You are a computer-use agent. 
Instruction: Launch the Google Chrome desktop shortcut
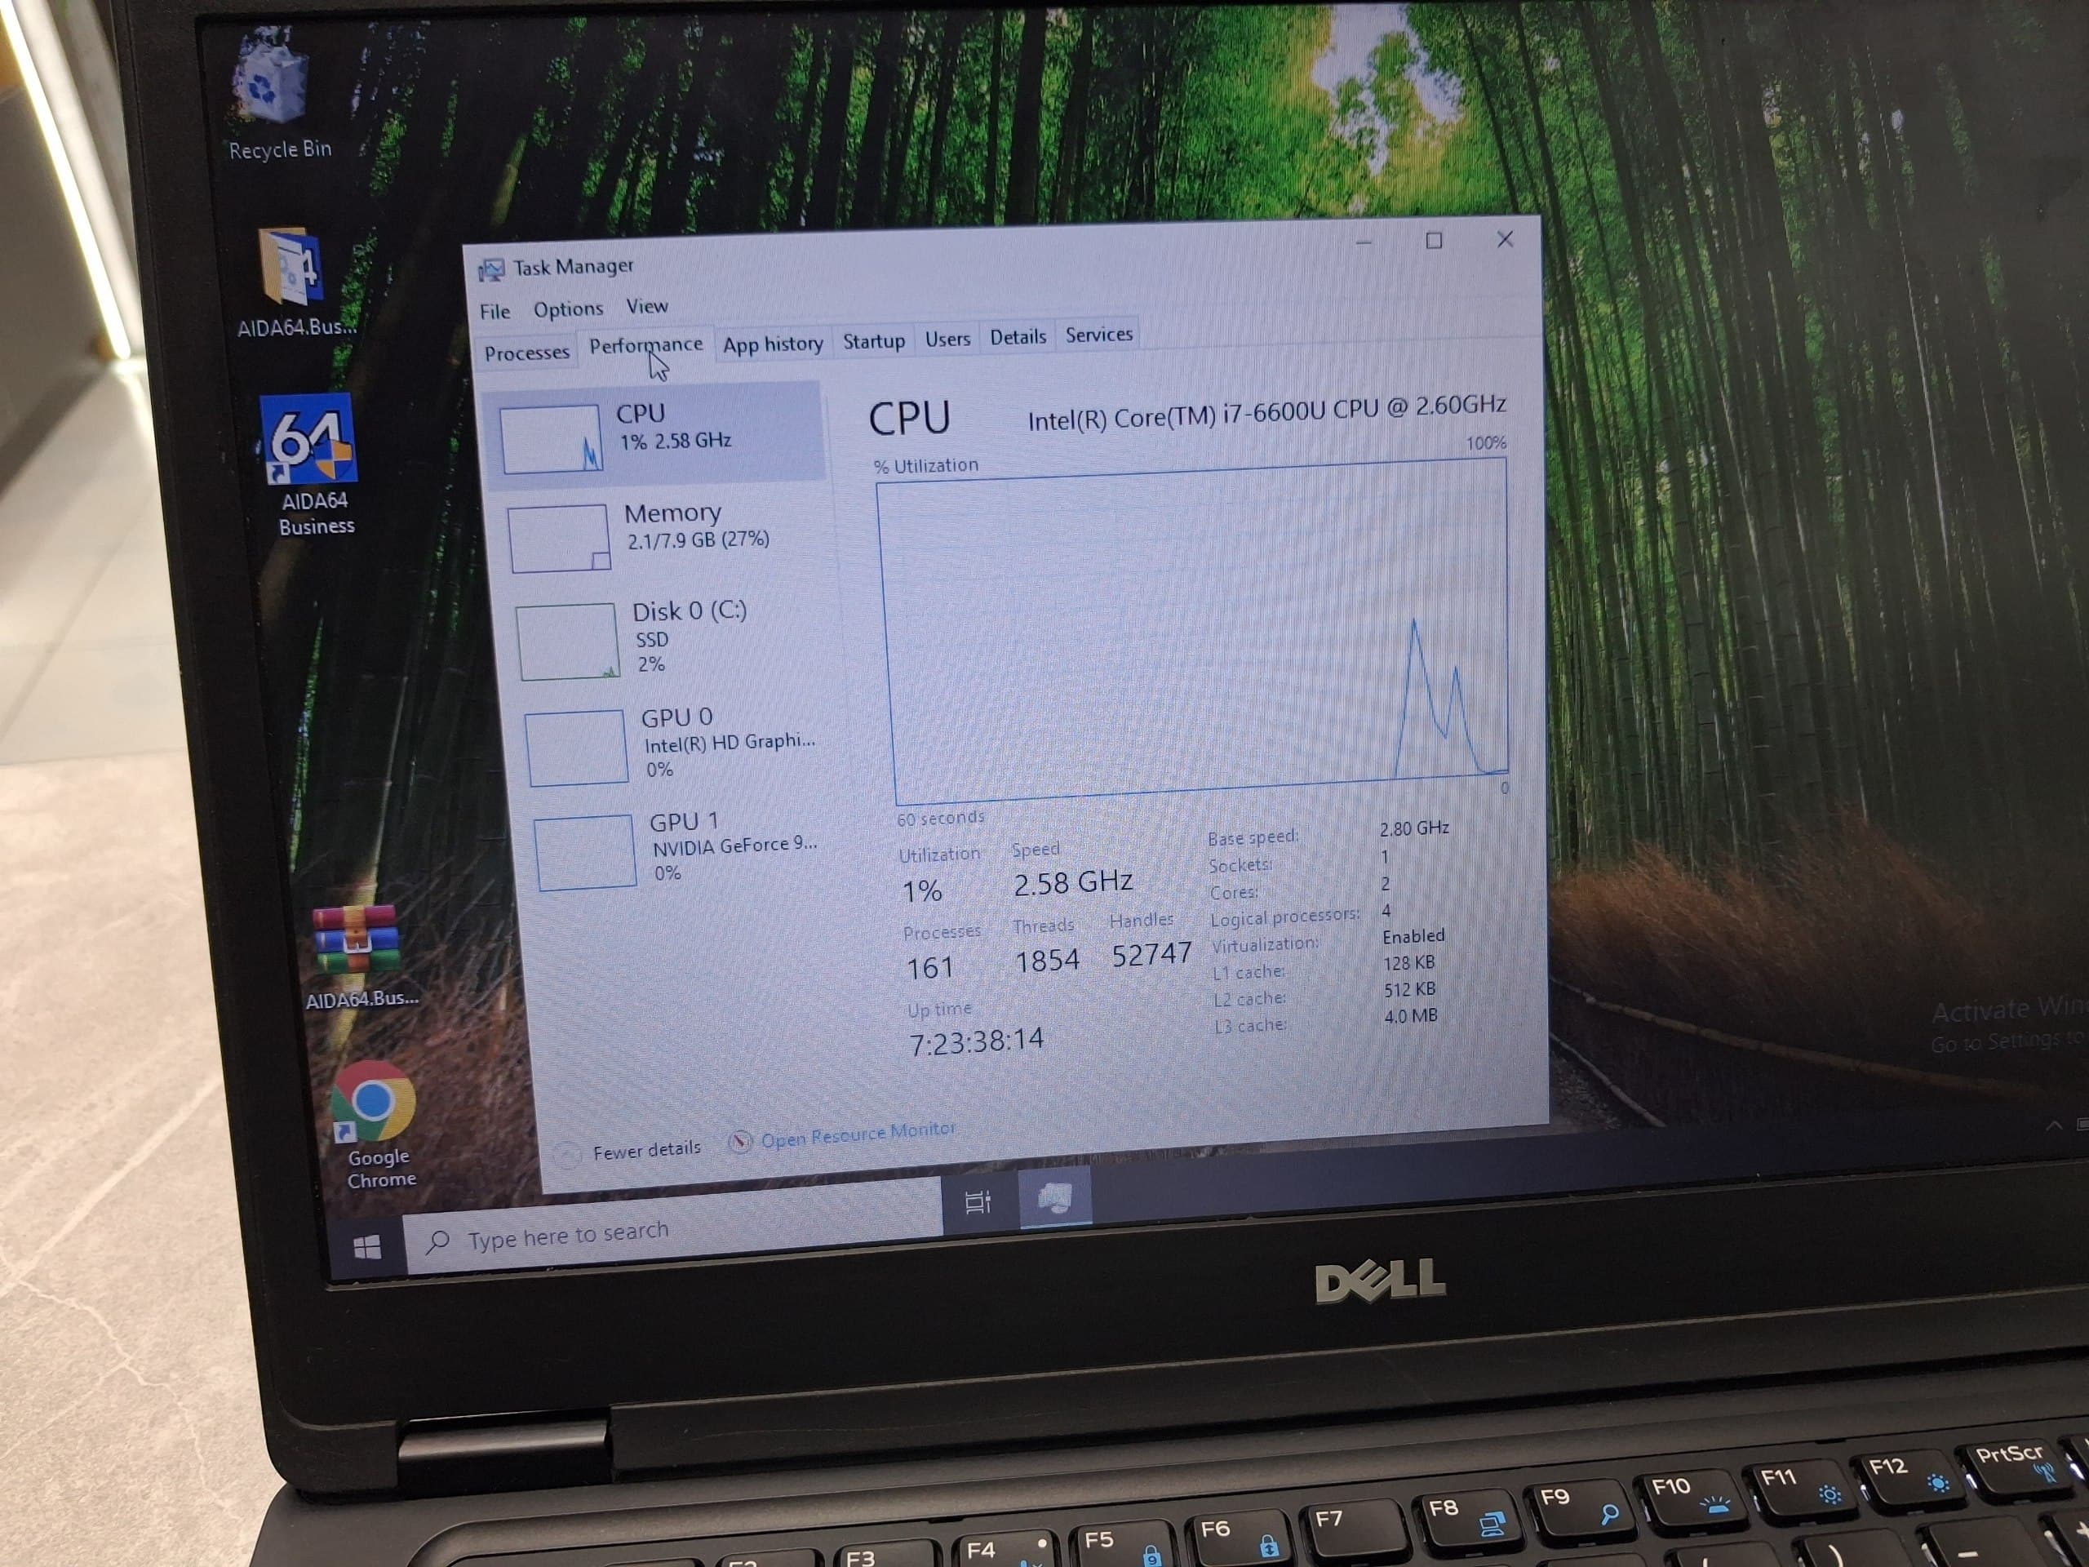click(375, 1122)
